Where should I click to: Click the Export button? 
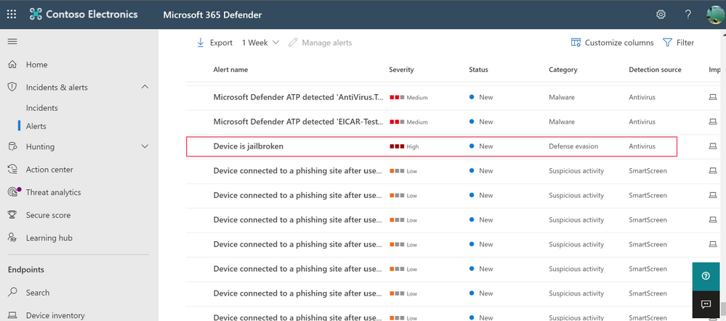coord(214,43)
